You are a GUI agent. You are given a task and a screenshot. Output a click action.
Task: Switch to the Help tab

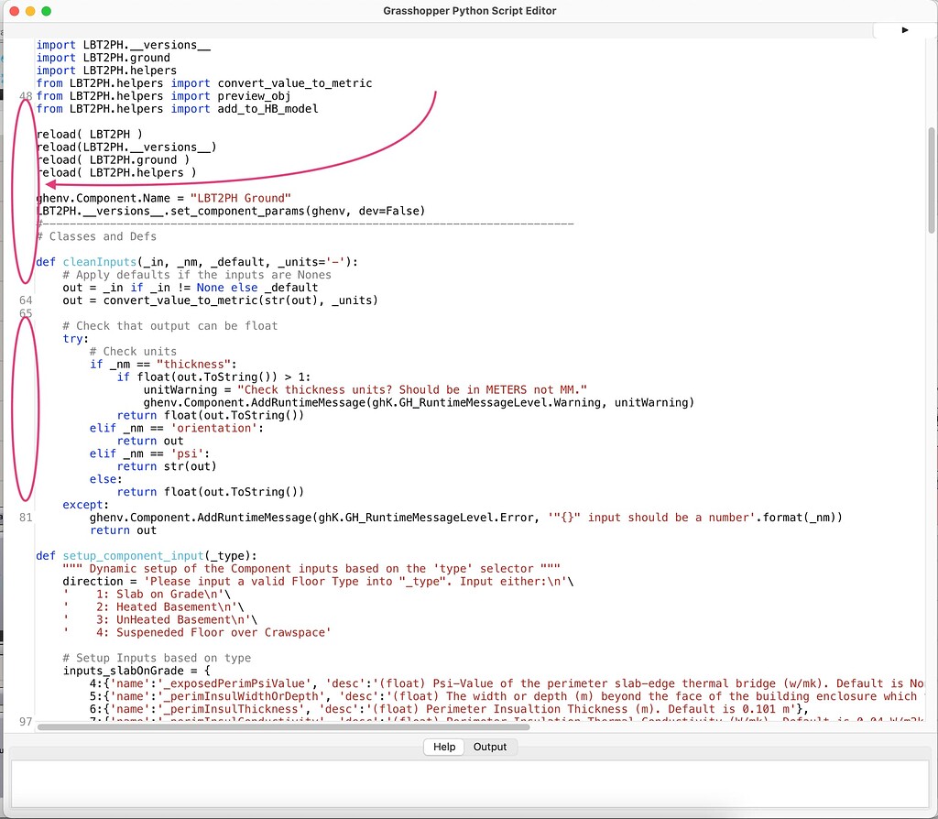tap(444, 747)
